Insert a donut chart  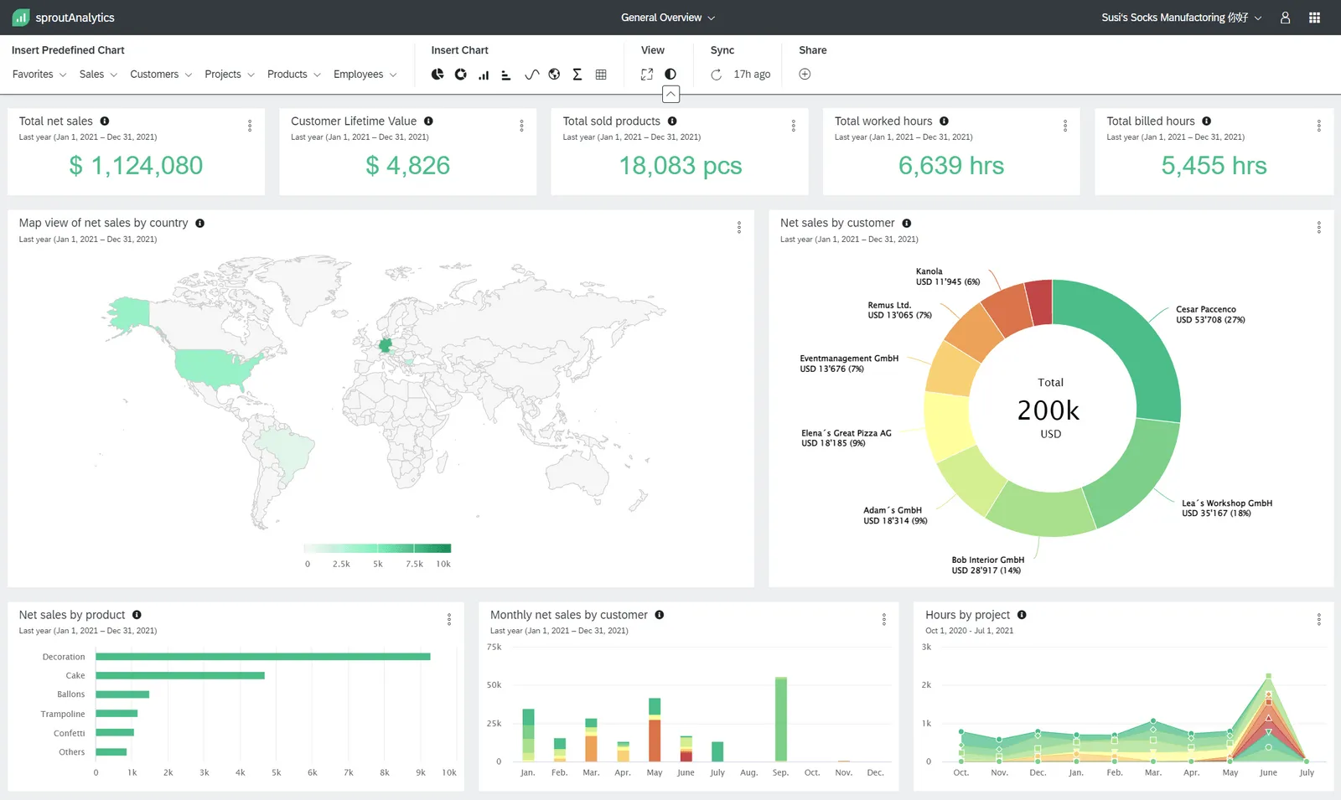point(460,74)
